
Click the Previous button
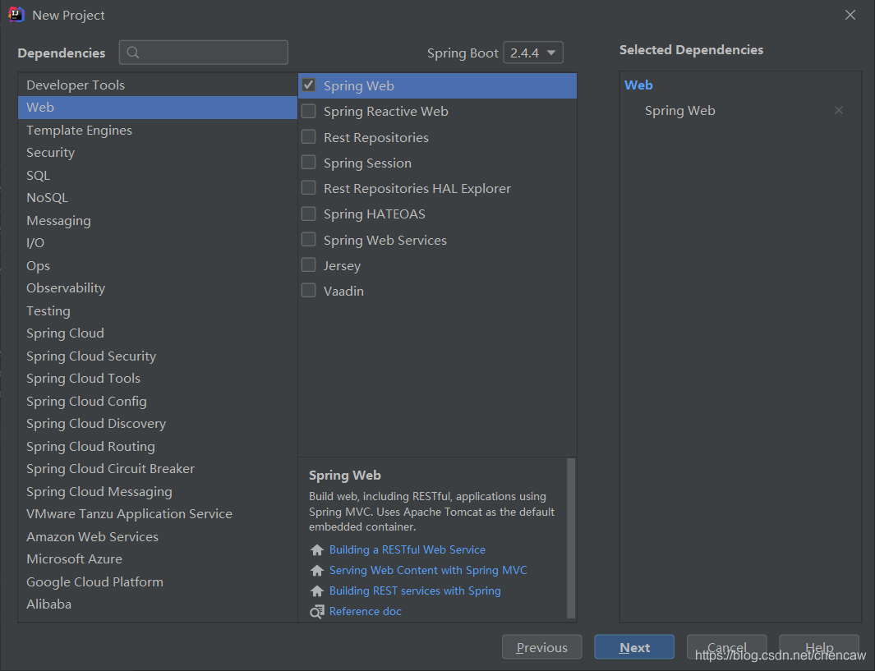pyautogui.click(x=542, y=647)
